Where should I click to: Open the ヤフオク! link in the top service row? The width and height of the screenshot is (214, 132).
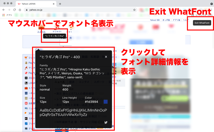(x=57, y=31)
